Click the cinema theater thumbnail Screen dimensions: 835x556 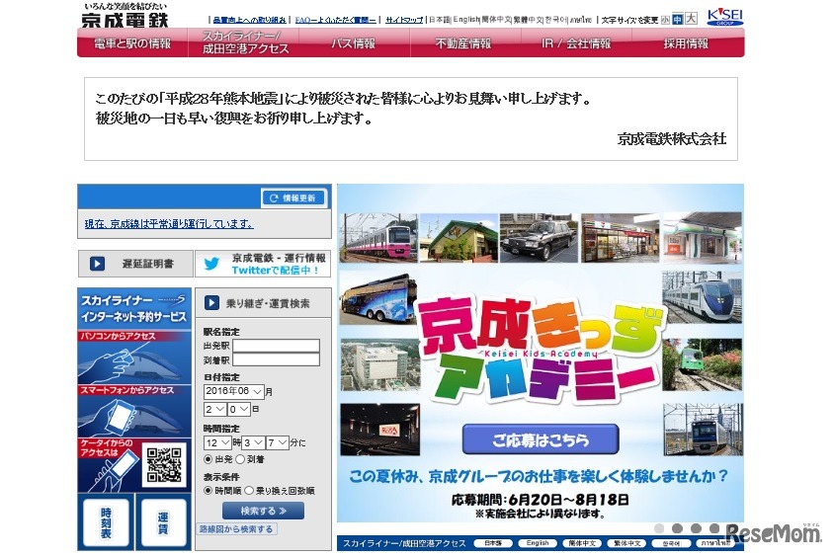pyautogui.click(x=379, y=430)
